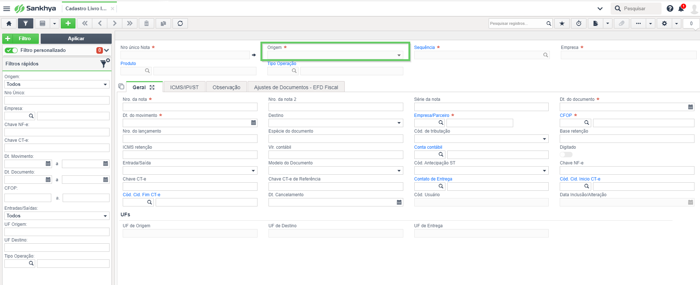Click the Aplicar button
This screenshot has height=285, width=700.
coord(76,38)
